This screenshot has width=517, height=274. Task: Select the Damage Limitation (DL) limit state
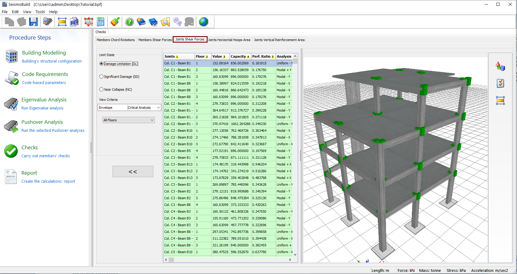(101, 64)
